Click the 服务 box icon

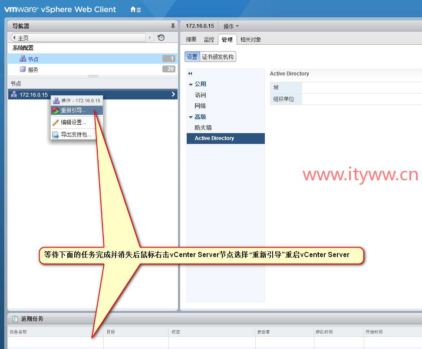(x=23, y=69)
